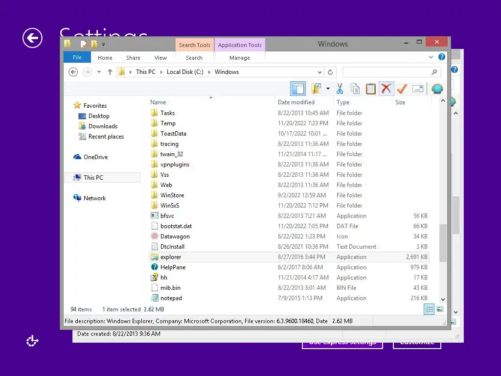501x376 pixels.
Task: Select Desktop under Favorites
Action: click(99, 116)
